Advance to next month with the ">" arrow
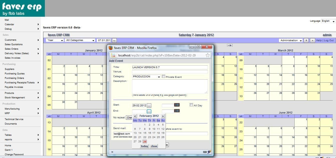Viewport: 336px width, 158px height. click(163, 116)
